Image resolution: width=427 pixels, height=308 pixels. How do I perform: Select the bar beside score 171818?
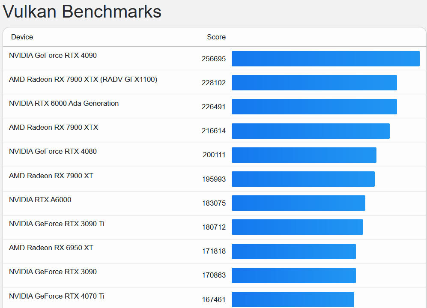(x=293, y=251)
